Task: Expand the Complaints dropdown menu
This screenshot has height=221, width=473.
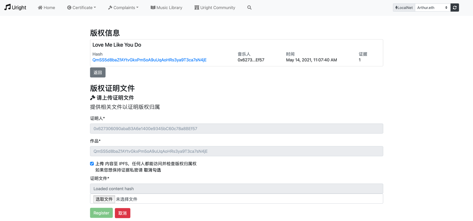Action: pos(123,8)
